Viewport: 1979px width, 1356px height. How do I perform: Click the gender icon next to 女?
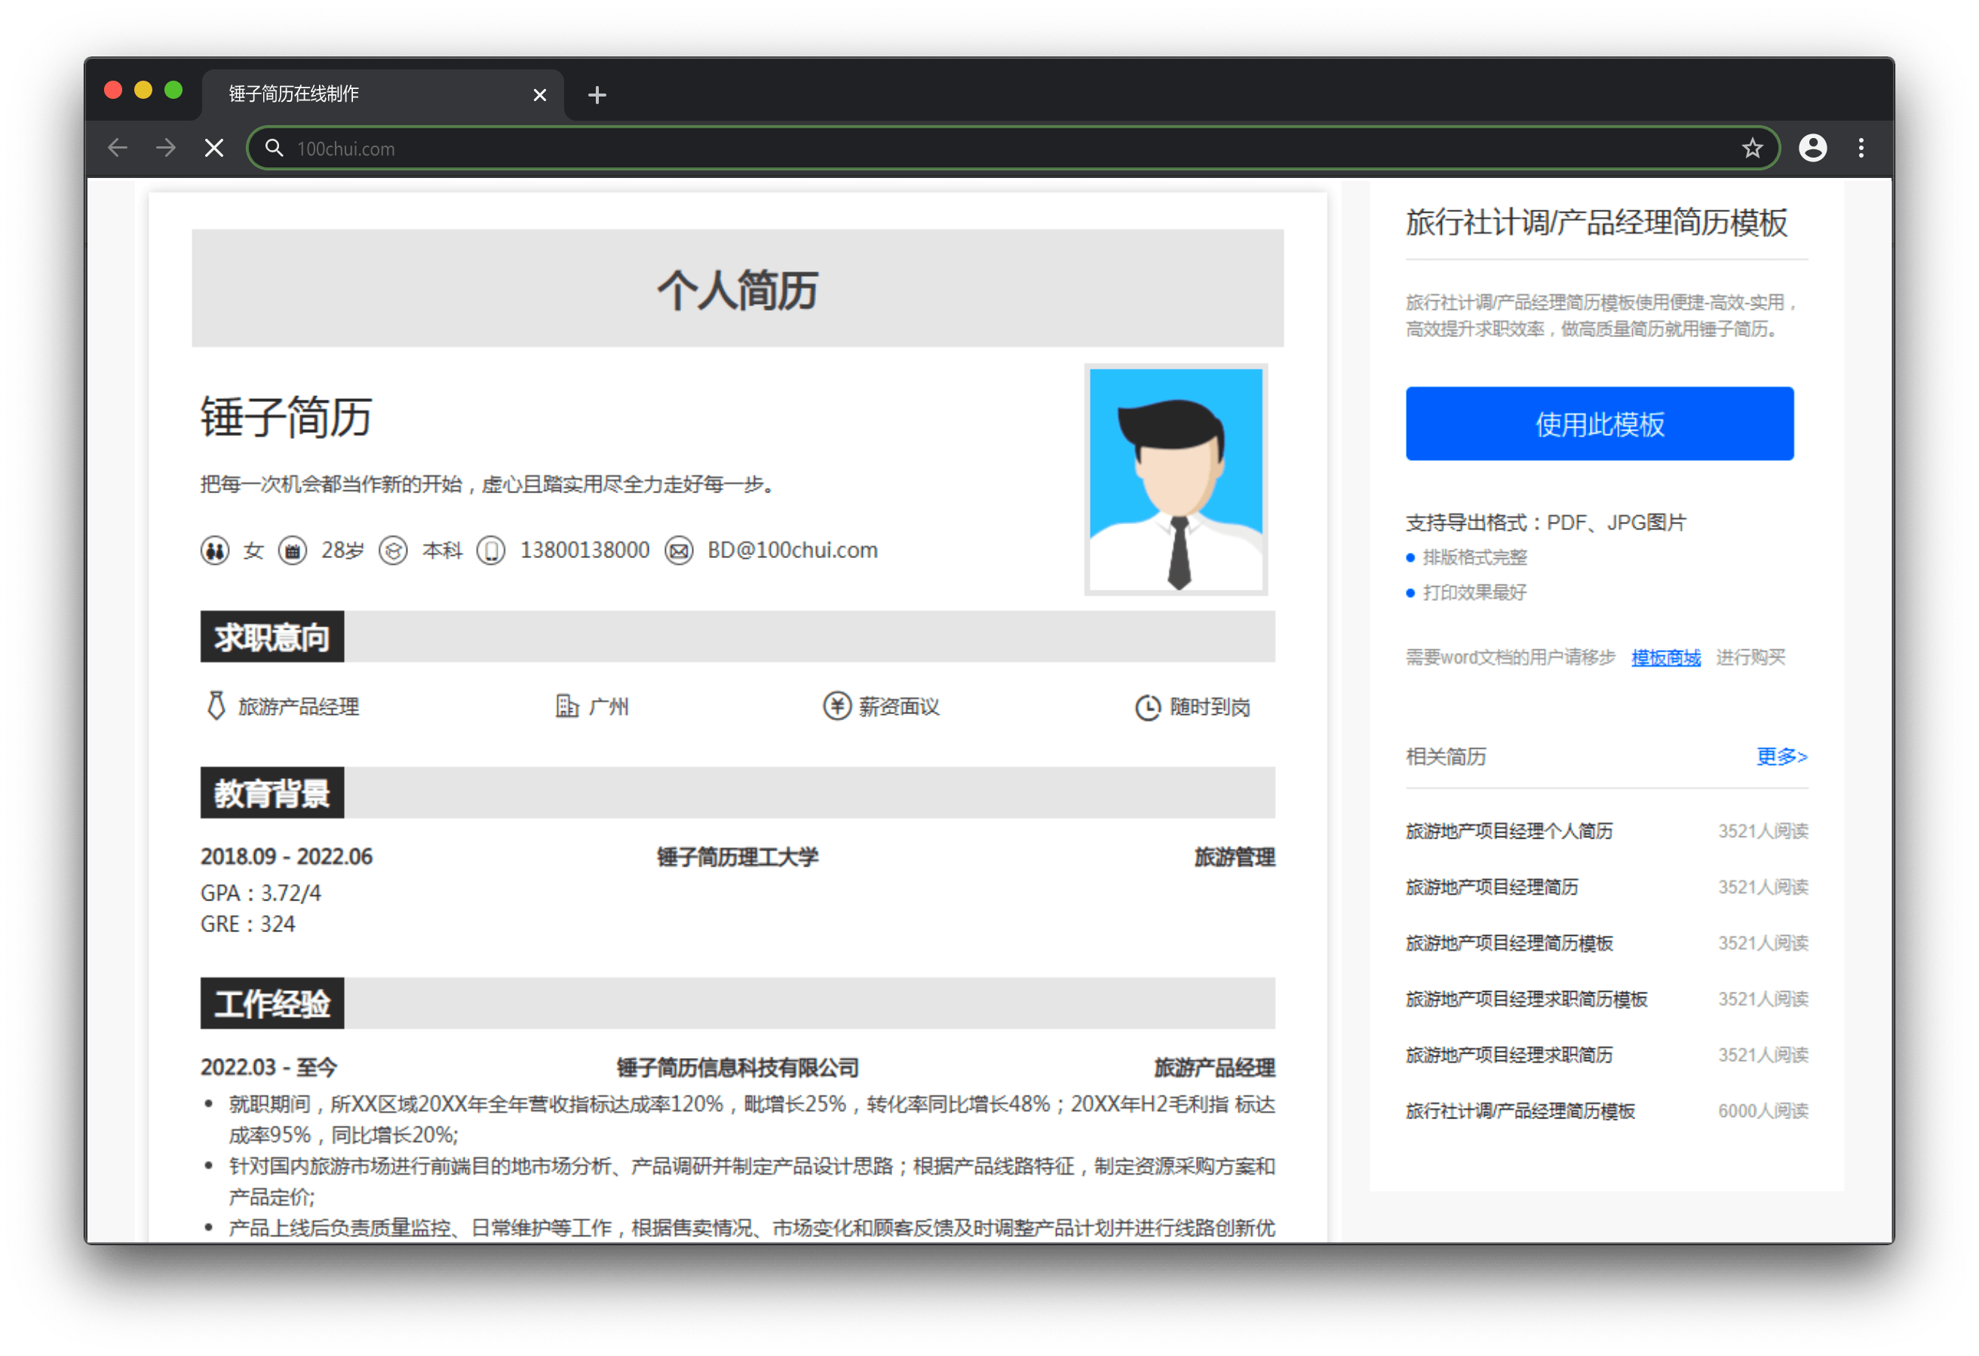pos(215,551)
